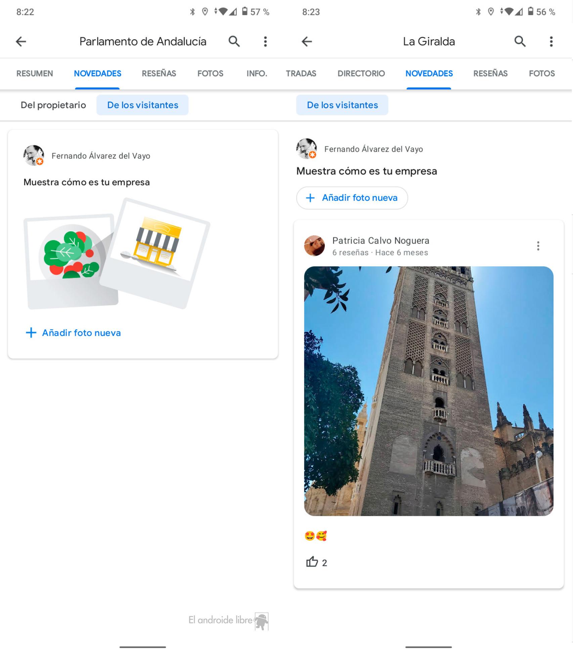Open RESEÑAS tab for Parlamento de Andalucía
Viewport: 573px width, 652px height.
click(159, 73)
